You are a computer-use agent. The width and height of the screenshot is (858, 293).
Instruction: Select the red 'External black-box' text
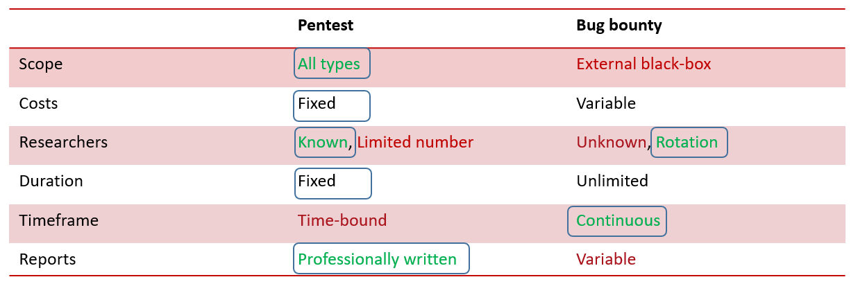click(x=643, y=64)
